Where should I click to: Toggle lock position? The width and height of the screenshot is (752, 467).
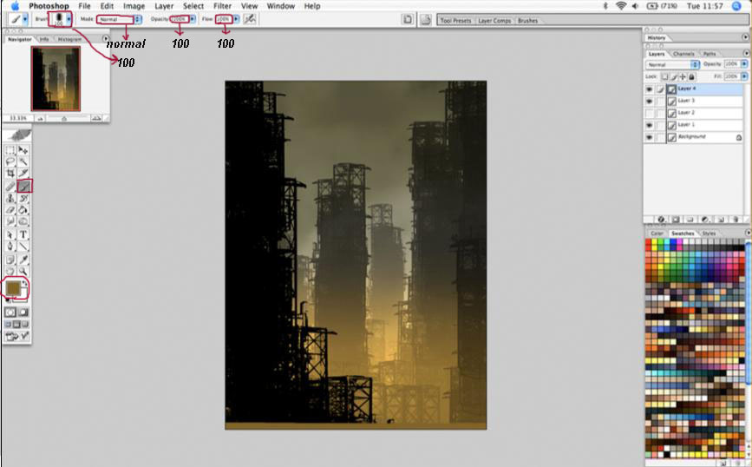click(x=683, y=76)
